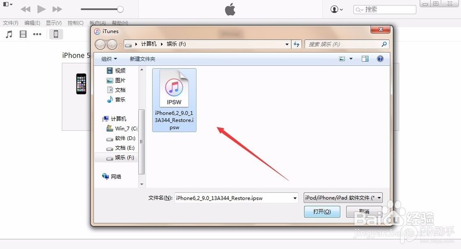Play music with the iTunes play button
This screenshot has width=461, height=249.
(x=41, y=9)
